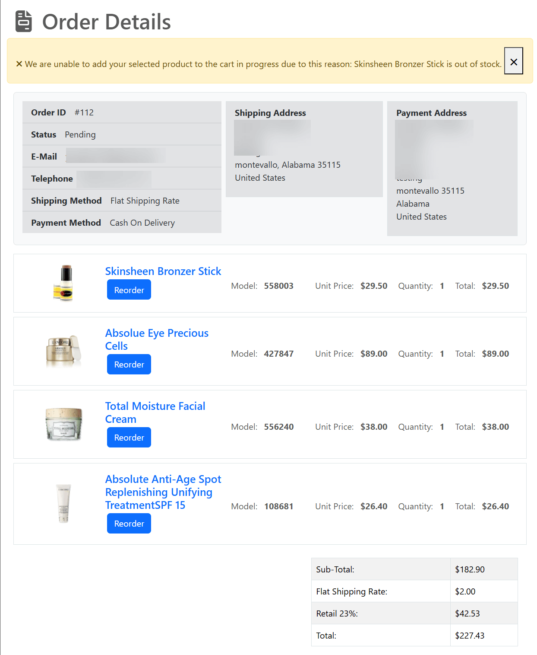Image resolution: width=537 pixels, height=655 pixels.
Task: Reorder the Skinsheen Bronzer Stick
Action: tap(129, 290)
